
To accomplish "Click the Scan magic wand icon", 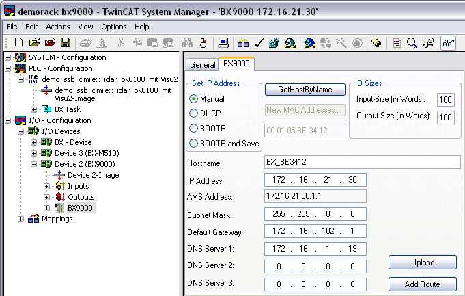I will (341, 43).
